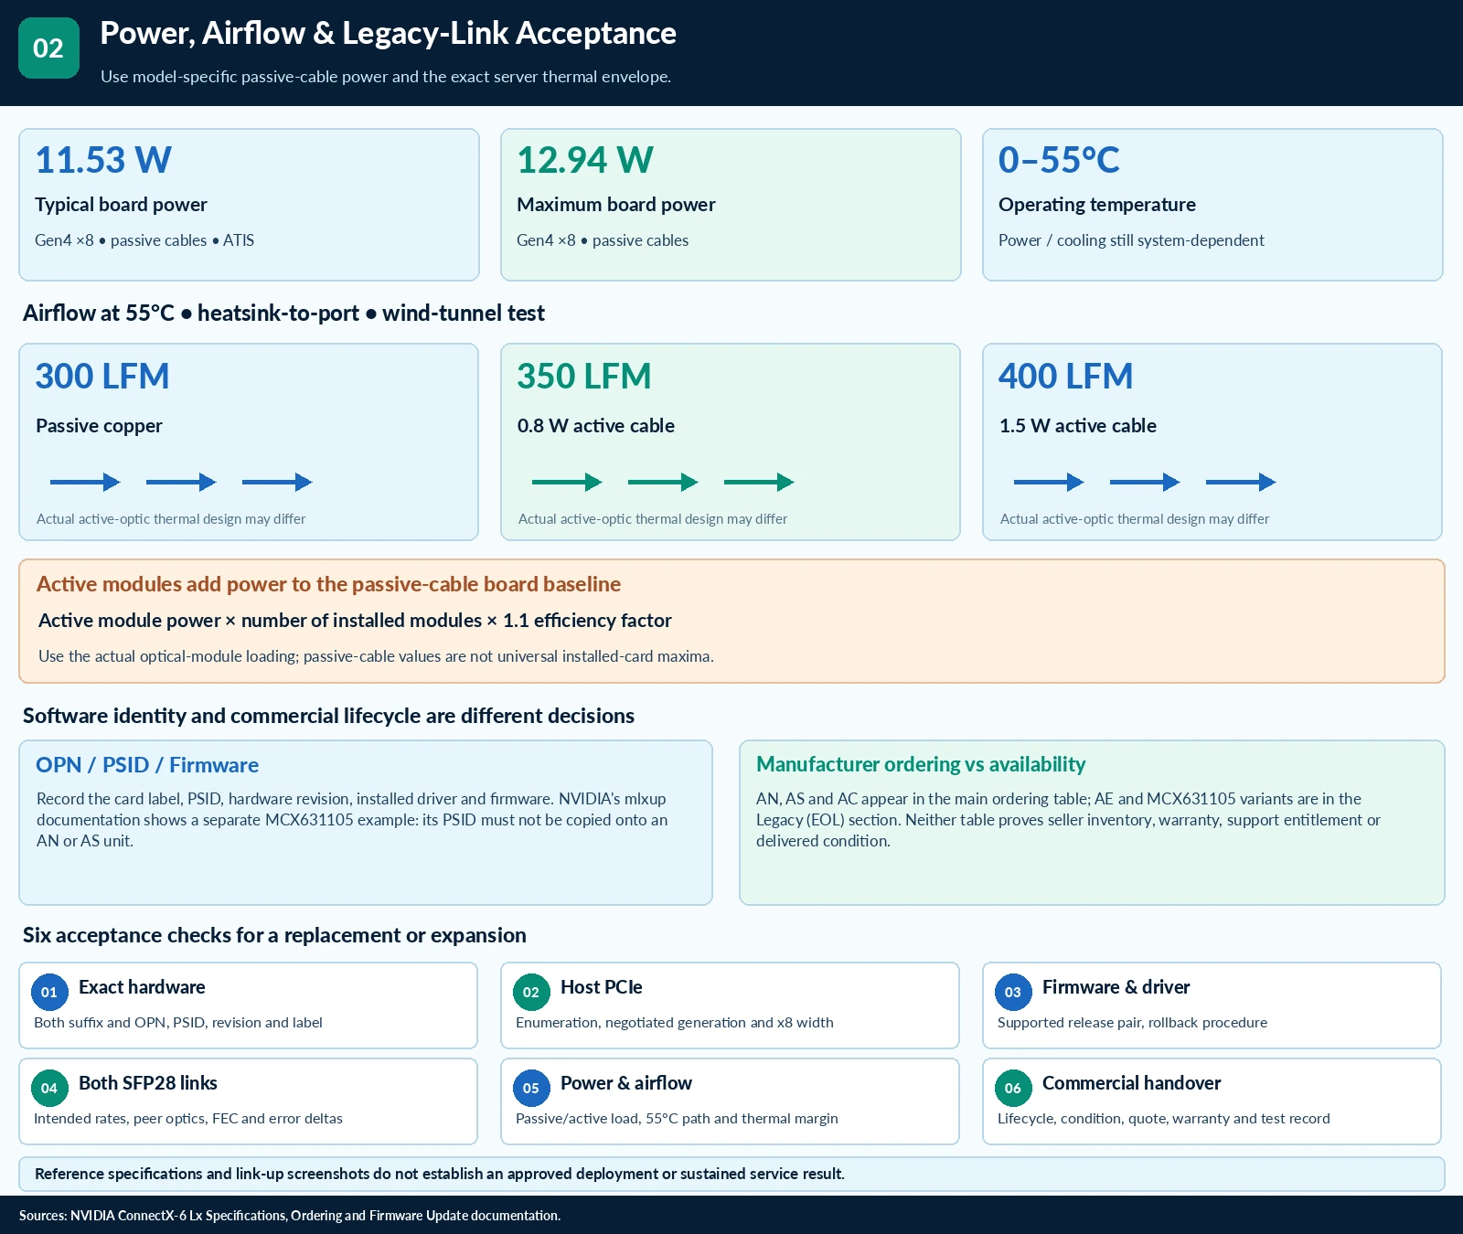Click the 400 LFM airflow figure

(1066, 376)
